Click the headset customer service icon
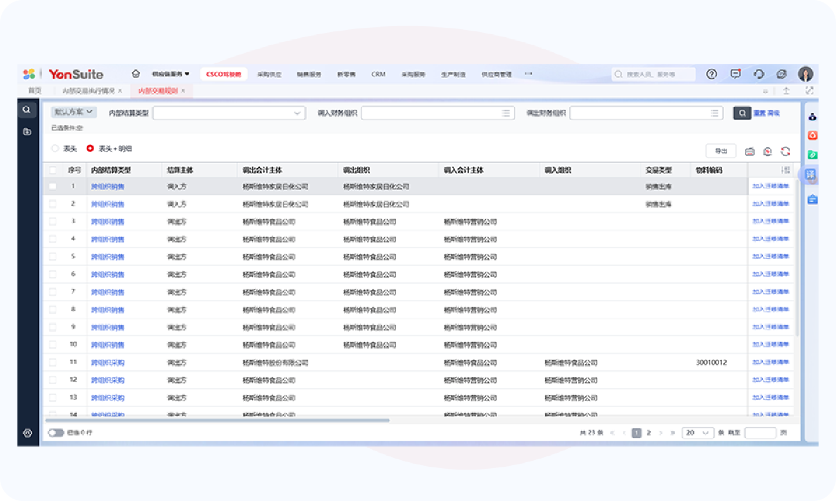 758,74
